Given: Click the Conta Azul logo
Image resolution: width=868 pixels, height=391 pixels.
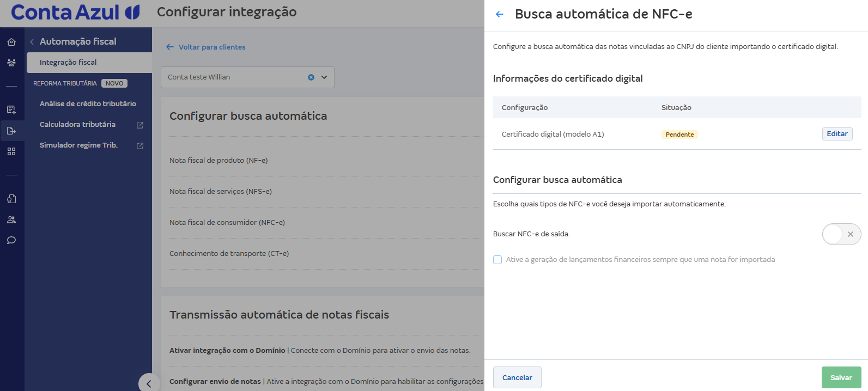Looking at the screenshot, I should 75,12.
